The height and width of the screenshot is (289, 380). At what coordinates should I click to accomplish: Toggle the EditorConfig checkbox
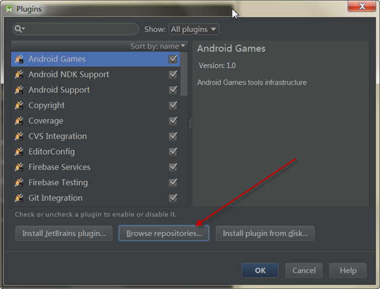coord(173,152)
